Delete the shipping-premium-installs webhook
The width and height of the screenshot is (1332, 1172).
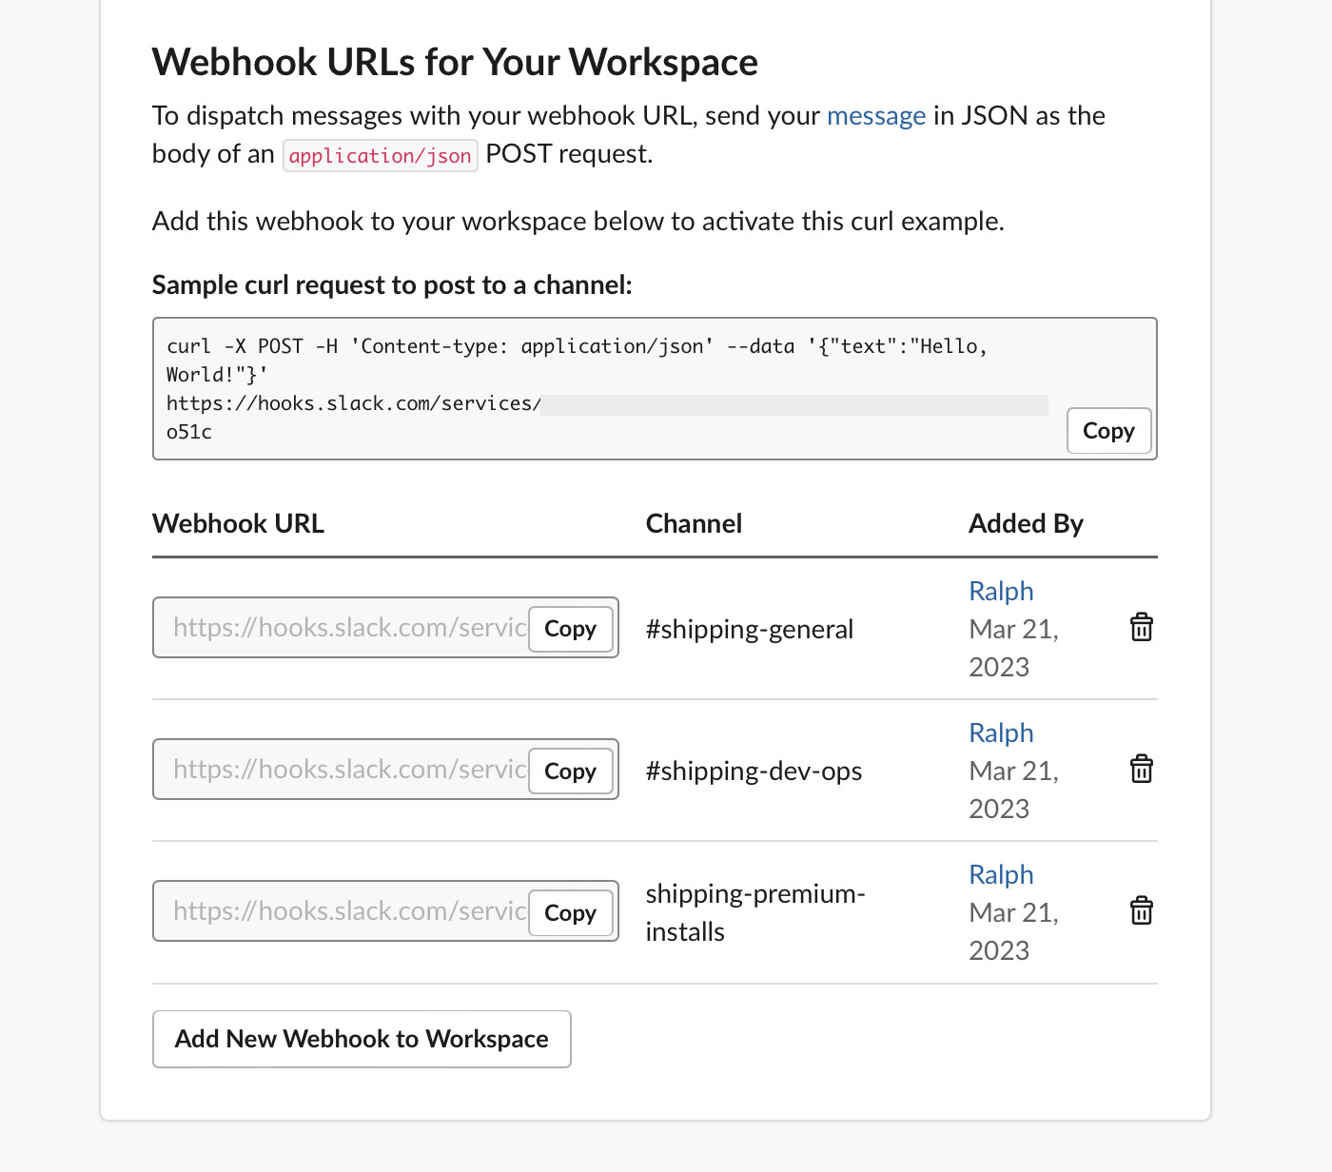point(1141,910)
